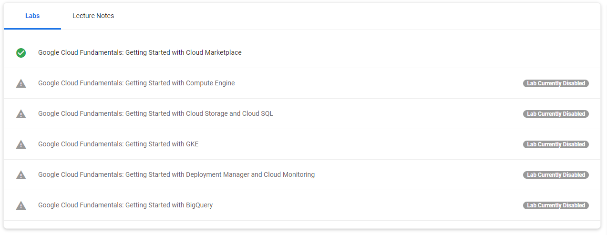Click Lab Currently Disabled badge on GKE row
The width and height of the screenshot is (607, 235).
(556, 144)
